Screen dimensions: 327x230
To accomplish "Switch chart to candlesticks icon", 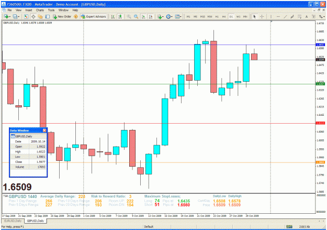I will (x=120, y=16).
